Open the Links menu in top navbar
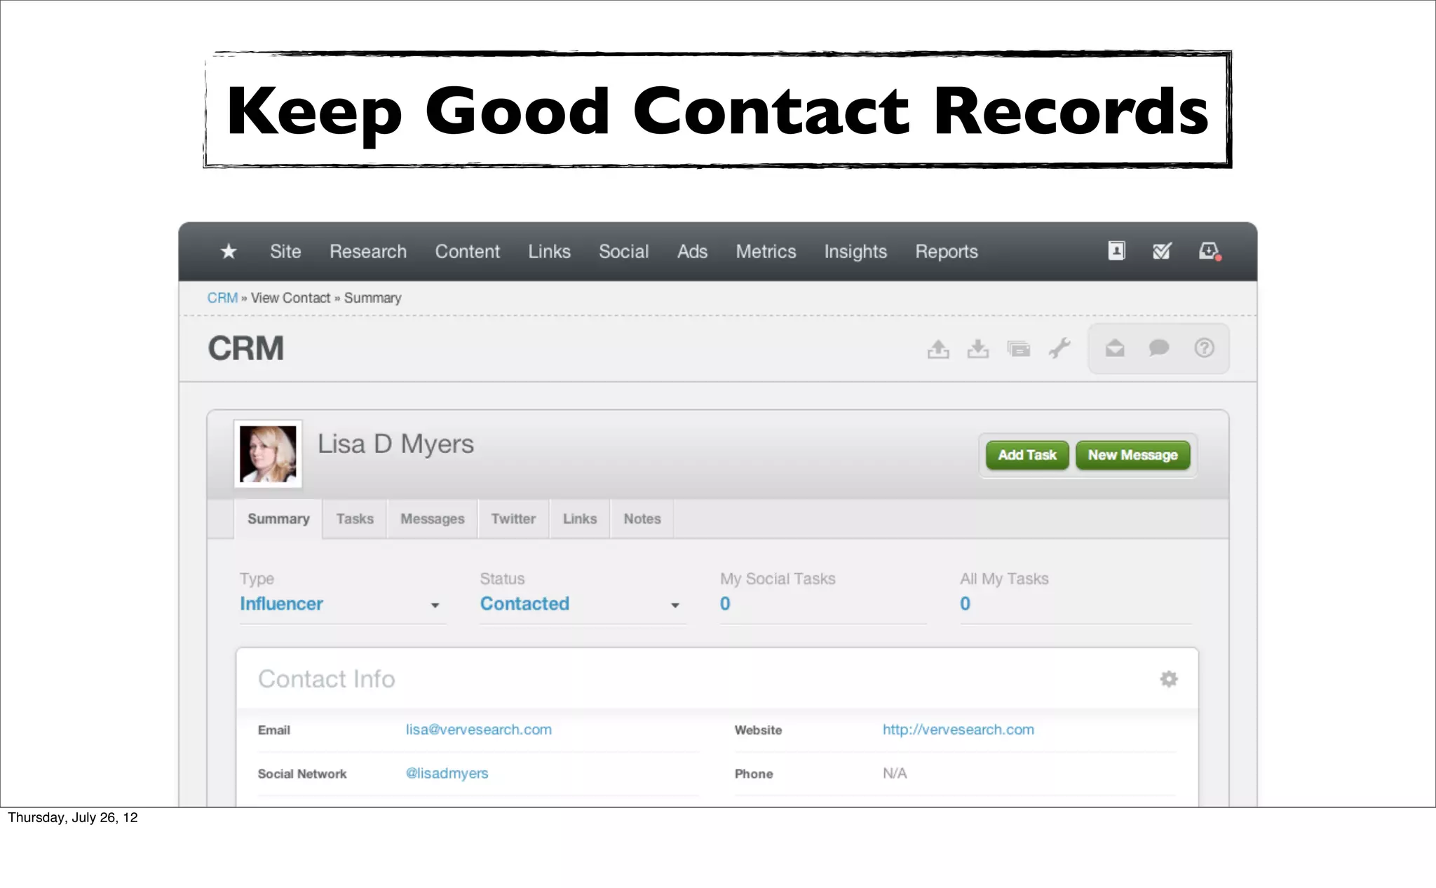This screenshot has width=1436, height=888. click(x=549, y=252)
